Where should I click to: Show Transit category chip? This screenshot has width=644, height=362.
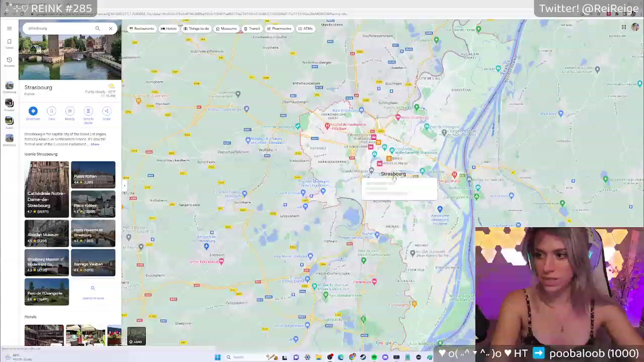click(x=252, y=29)
